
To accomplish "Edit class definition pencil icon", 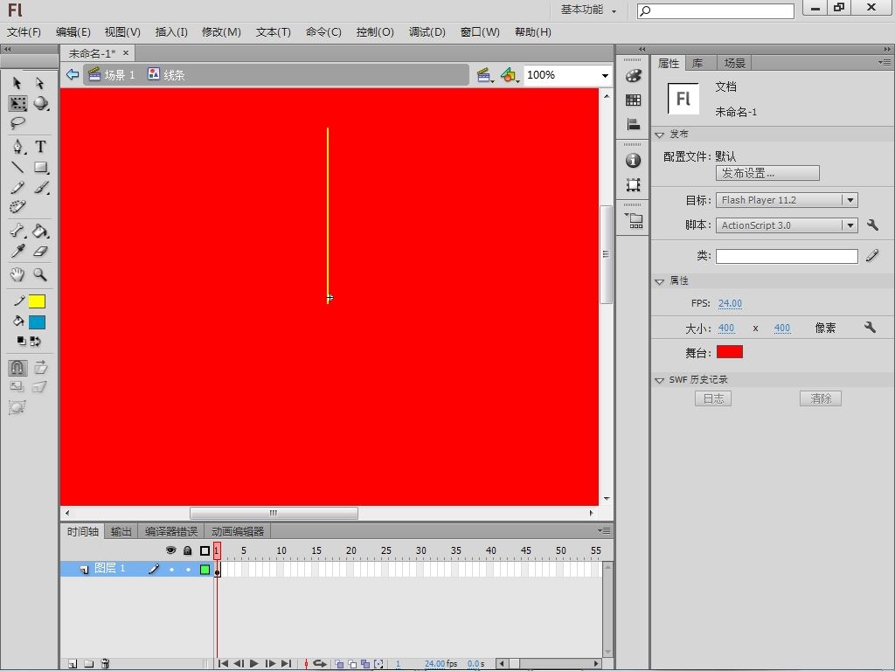I will coord(872,256).
